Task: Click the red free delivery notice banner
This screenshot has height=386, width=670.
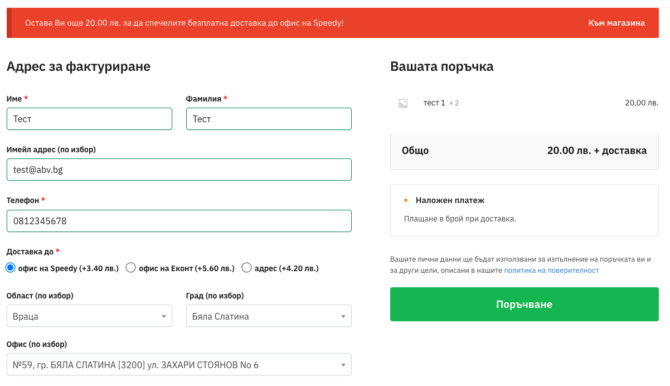Action: click(223, 23)
